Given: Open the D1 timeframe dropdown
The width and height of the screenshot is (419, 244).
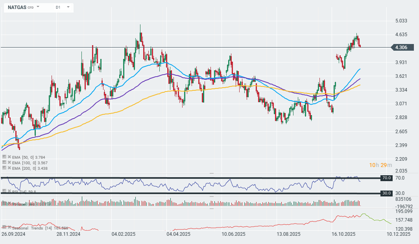Looking at the screenshot, I should click(68, 7).
